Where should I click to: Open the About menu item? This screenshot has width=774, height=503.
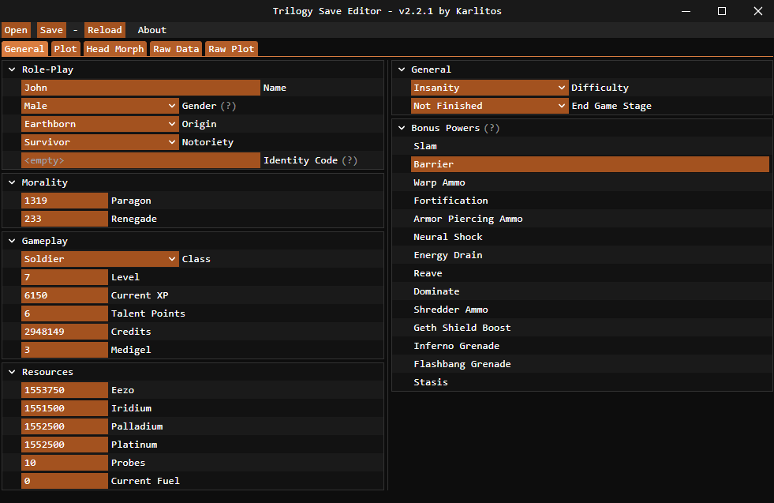152,30
